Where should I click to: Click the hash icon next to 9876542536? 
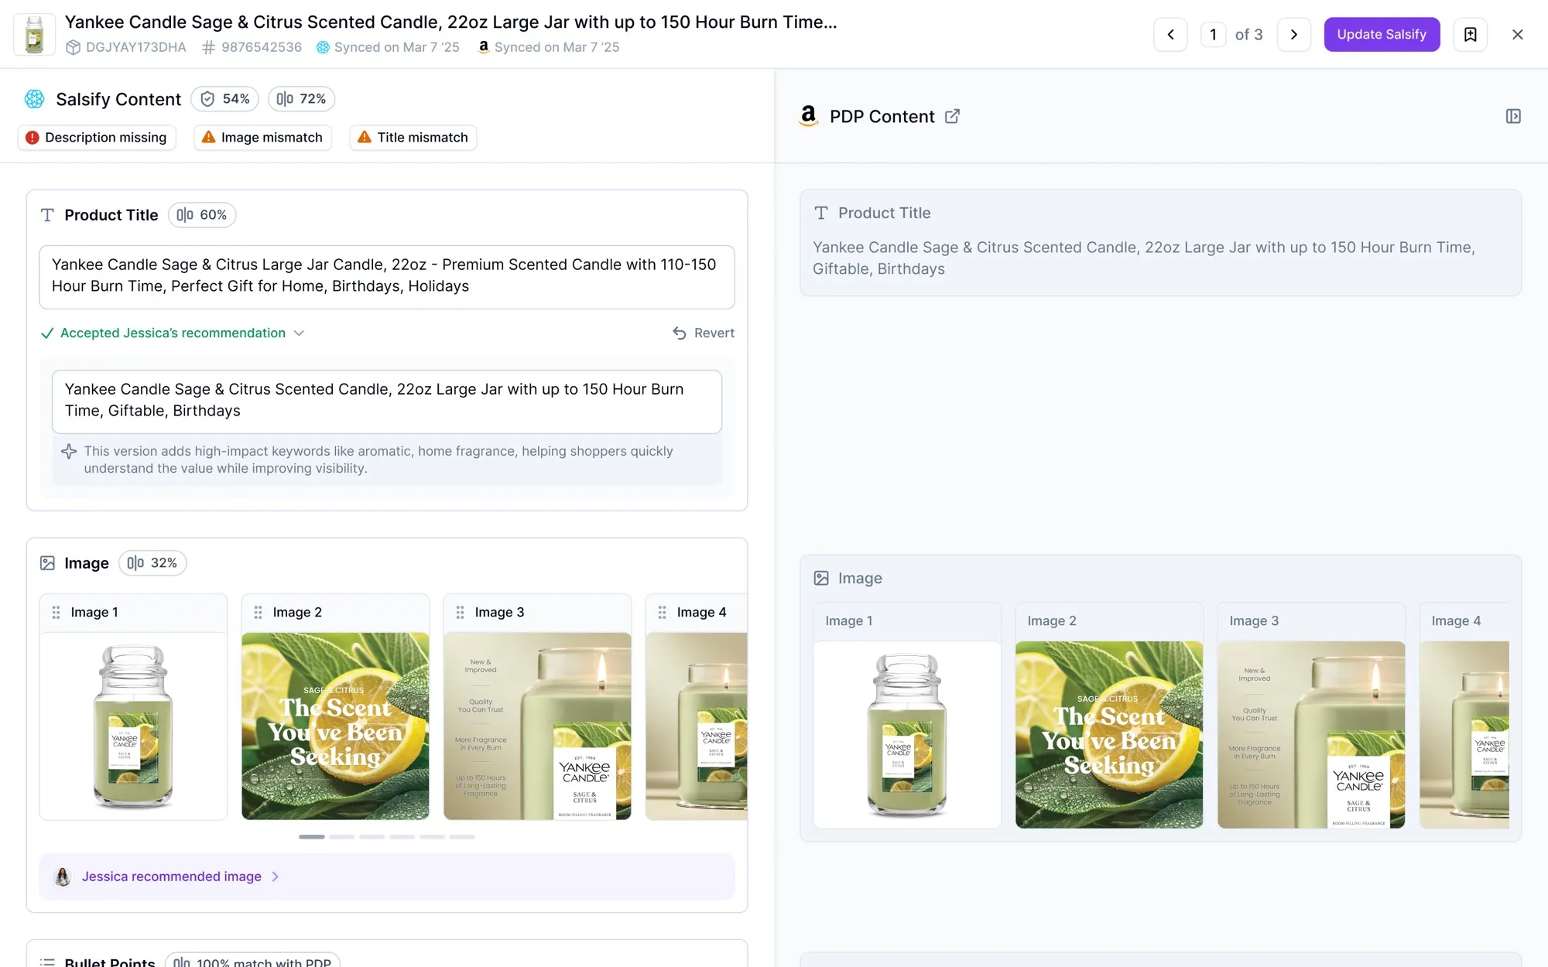coord(208,47)
